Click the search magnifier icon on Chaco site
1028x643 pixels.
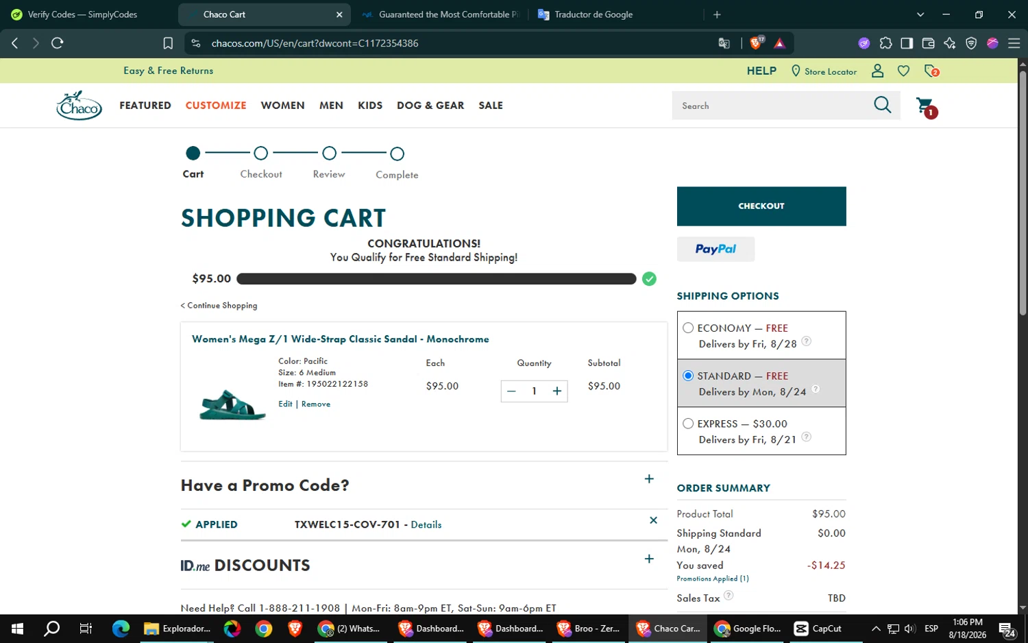pos(883,105)
